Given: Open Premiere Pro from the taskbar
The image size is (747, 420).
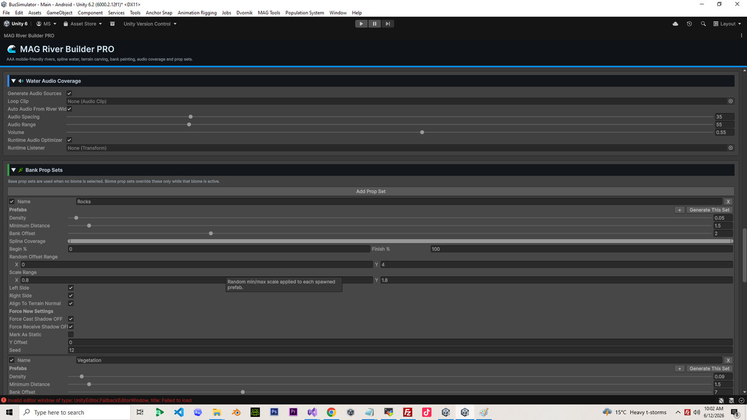Looking at the screenshot, I should 293,413.
